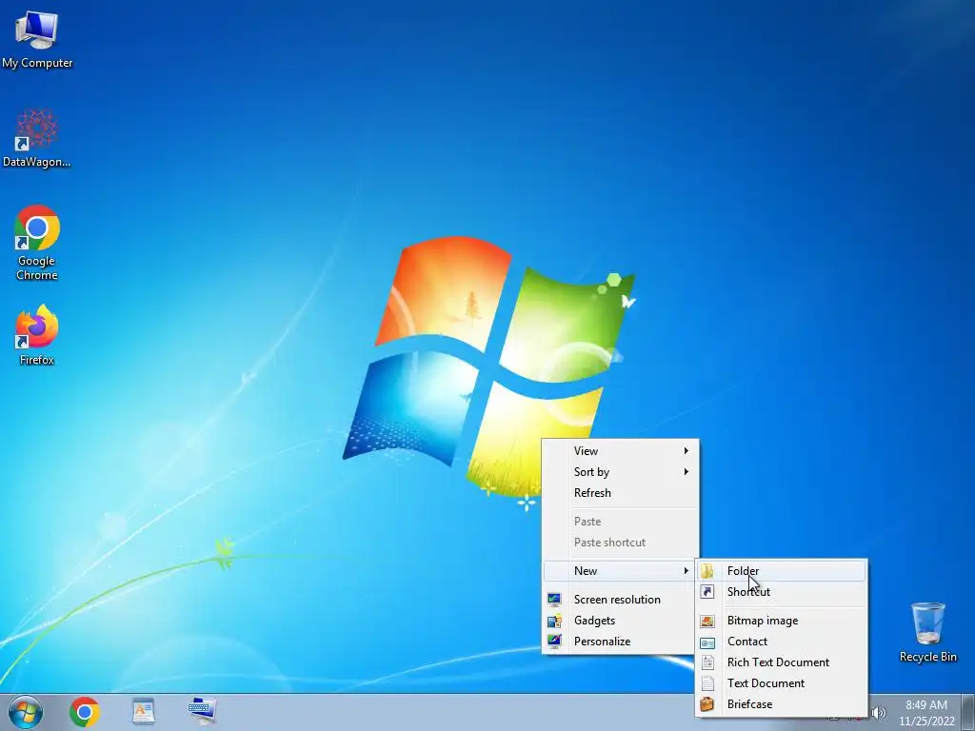This screenshot has width=975, height=731.
Task: Open Screen resolution settings
Action: coord(621,600)
